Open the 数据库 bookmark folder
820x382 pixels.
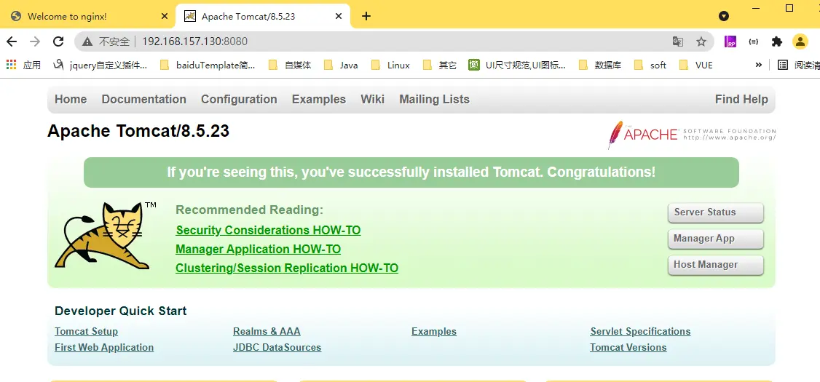pyautogui.click(x=600, y=65)
